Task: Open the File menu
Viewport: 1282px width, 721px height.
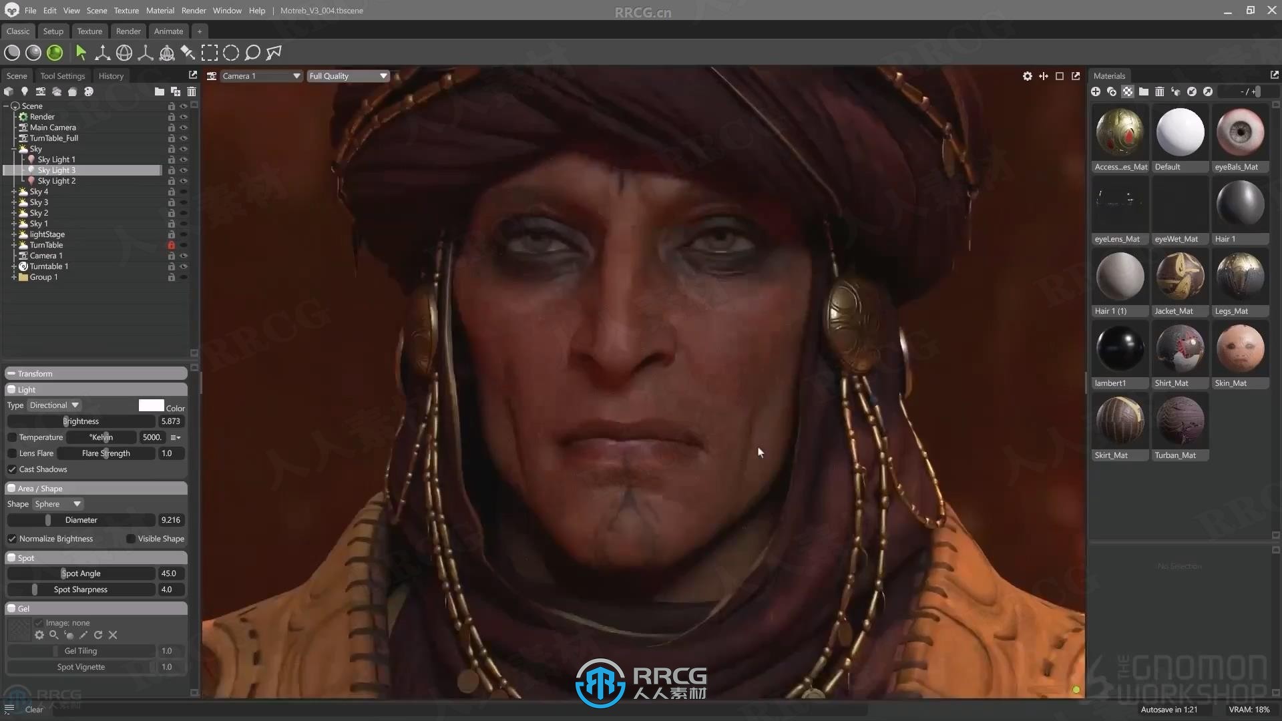Action: [31, 11]
